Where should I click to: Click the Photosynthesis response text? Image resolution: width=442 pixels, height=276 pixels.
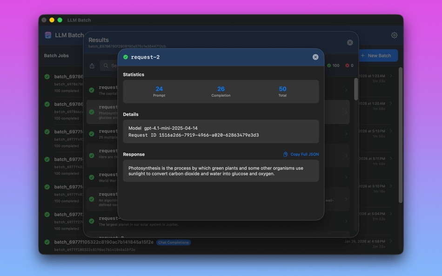click(215, 171)
